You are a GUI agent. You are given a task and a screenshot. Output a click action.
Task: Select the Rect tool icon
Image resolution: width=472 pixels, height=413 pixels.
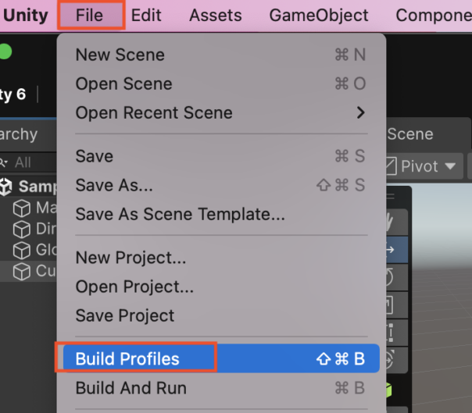pyautogui.click(x=397, y=333)
